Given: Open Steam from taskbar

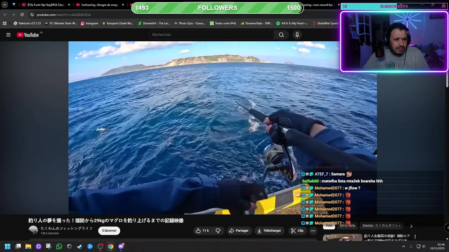Looking at the screenshot, I should tap(80, 246).
